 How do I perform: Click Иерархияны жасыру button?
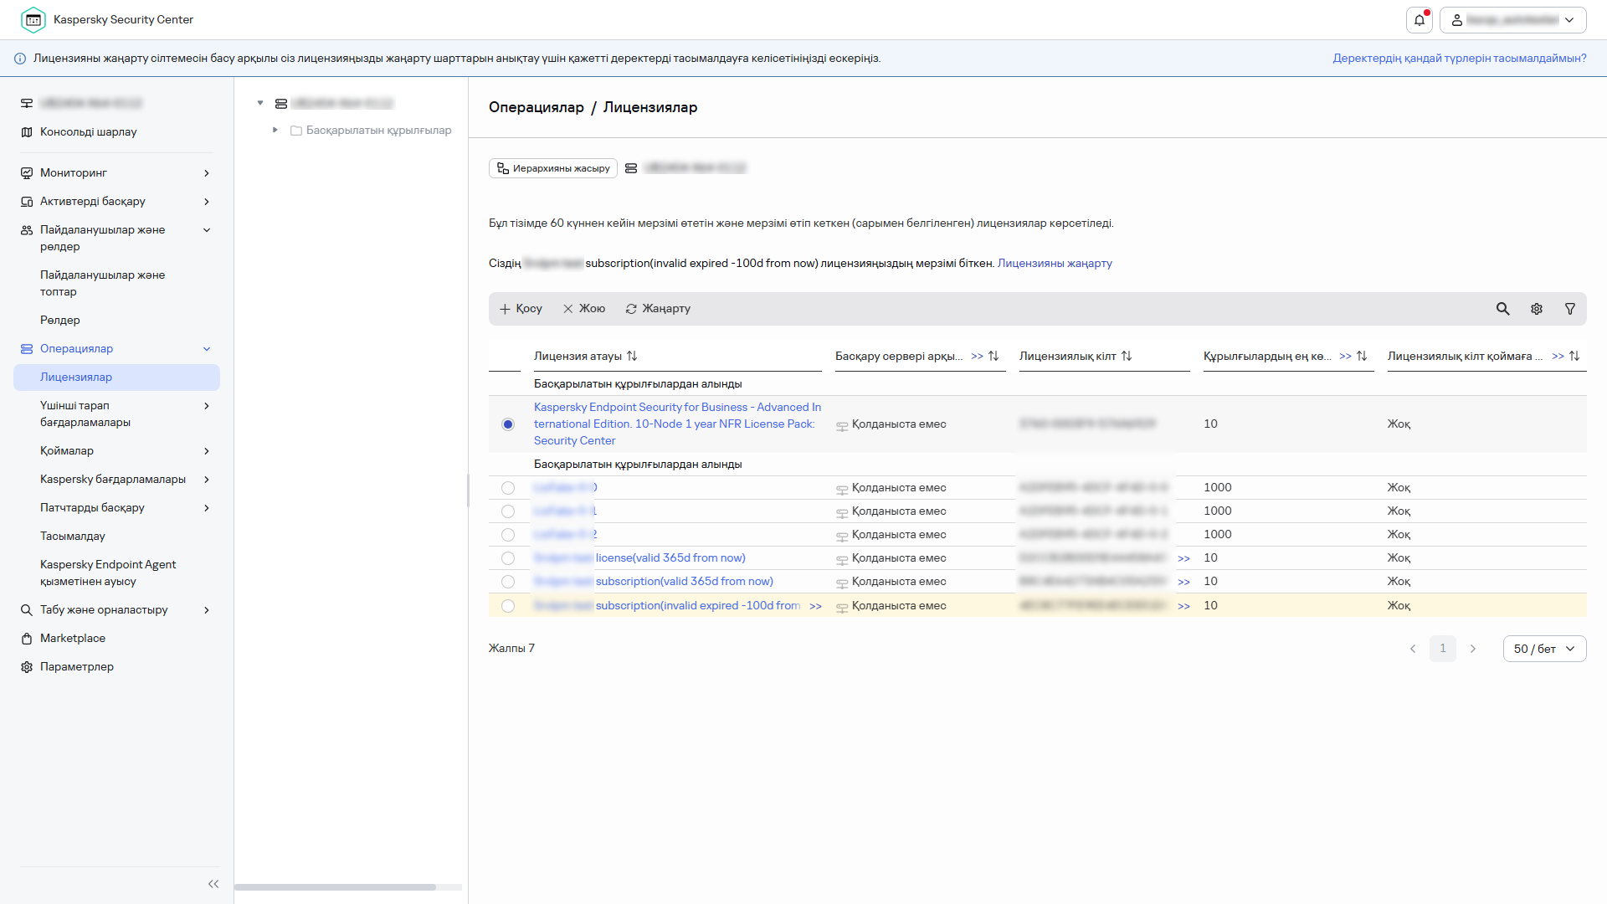tap(553, 169)
